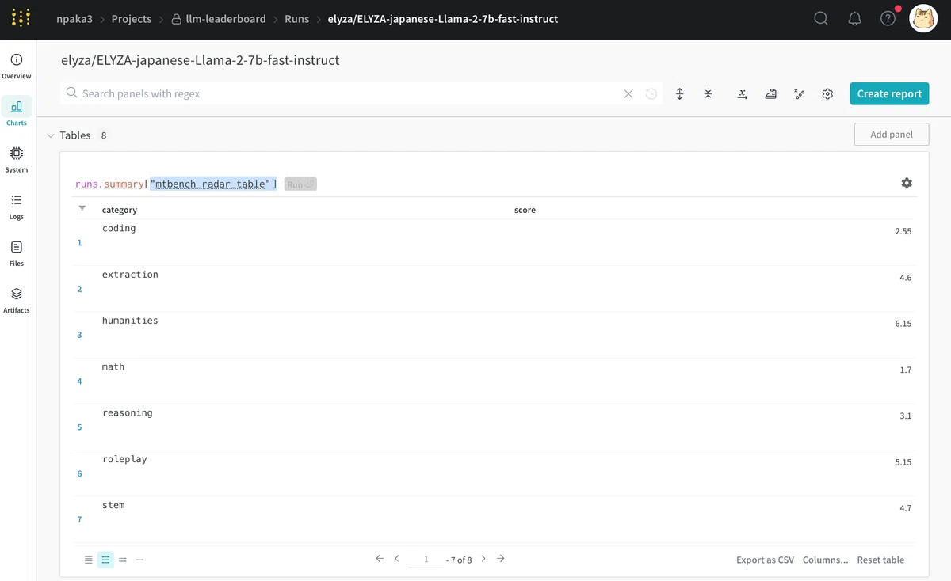Screen dimensions: 951x581
Task: Open the search history clock icon
Action: click(651, 93)
